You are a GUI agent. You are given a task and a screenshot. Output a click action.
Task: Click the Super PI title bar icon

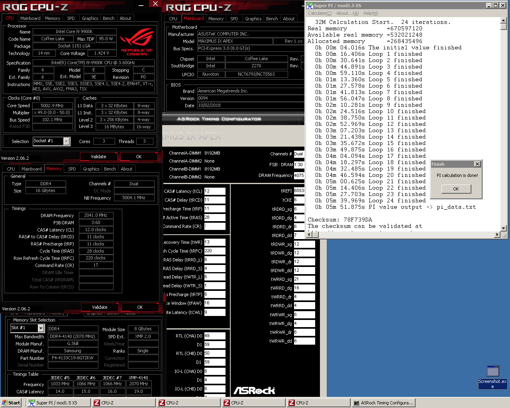click(x=310, y=6)
